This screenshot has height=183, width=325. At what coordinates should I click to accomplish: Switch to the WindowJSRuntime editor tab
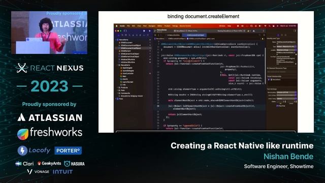point(174,35)
